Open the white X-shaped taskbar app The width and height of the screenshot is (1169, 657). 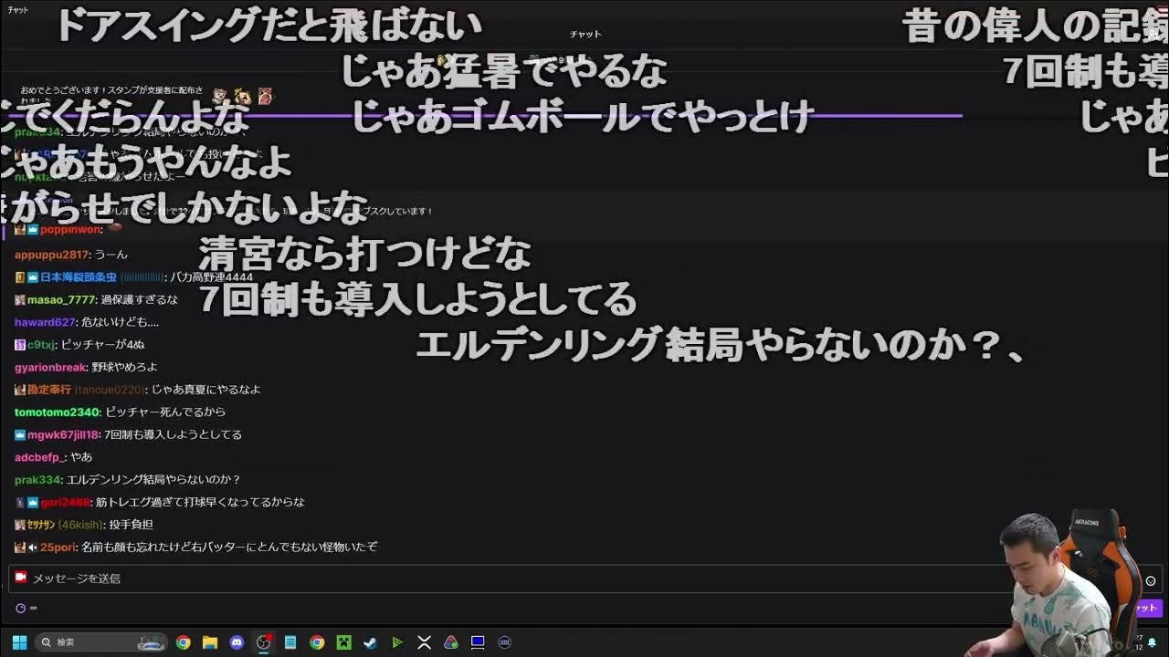coord(424,642)
